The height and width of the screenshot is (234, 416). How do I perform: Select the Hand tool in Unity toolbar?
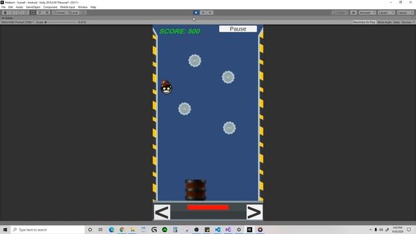click(5, 12)
